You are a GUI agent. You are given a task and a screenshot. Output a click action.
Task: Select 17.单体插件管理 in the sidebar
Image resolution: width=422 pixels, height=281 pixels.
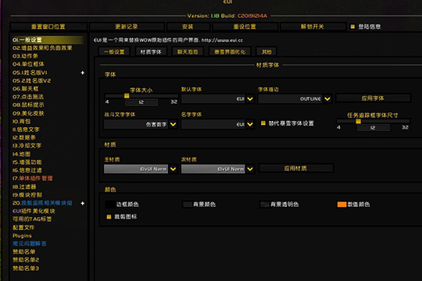coord(33,178)
